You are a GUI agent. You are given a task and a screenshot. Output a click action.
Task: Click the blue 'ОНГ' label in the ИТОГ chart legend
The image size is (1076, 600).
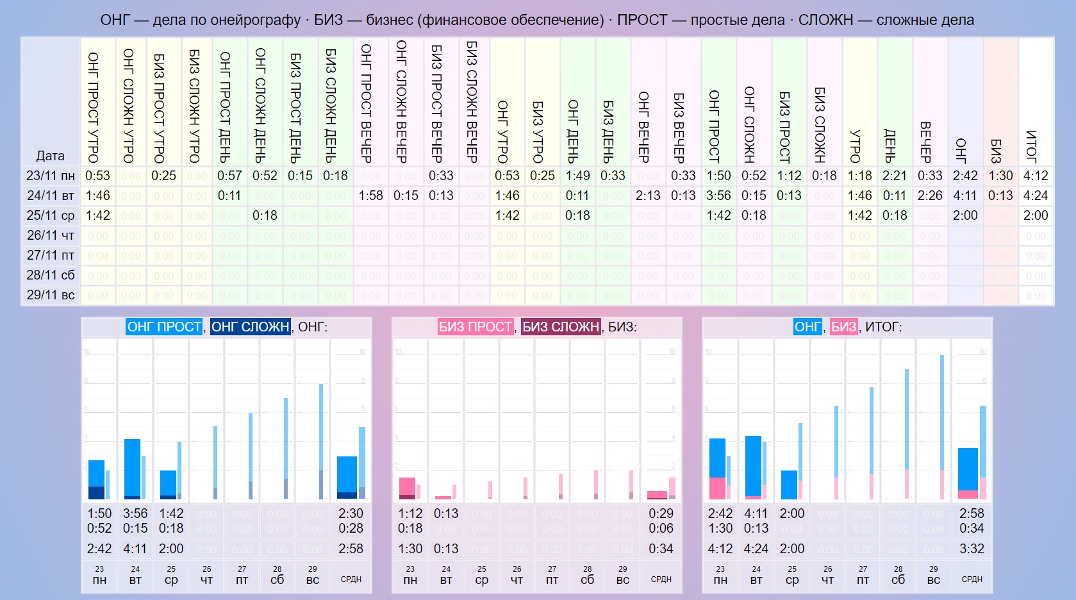coord(807,327)
